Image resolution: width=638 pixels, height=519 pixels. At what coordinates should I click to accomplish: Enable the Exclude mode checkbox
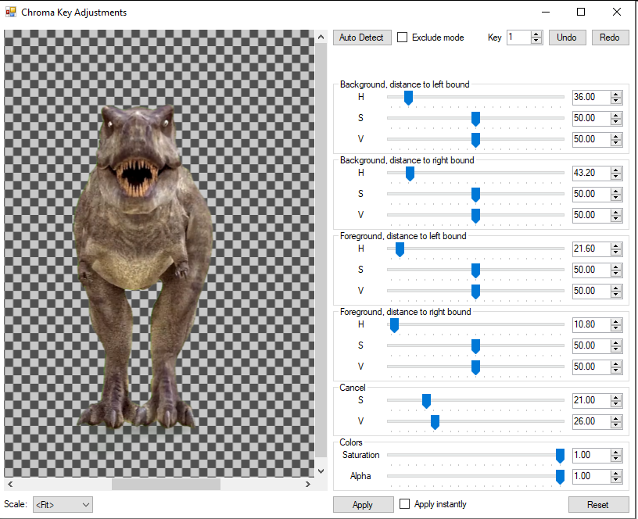click(403, 38)
